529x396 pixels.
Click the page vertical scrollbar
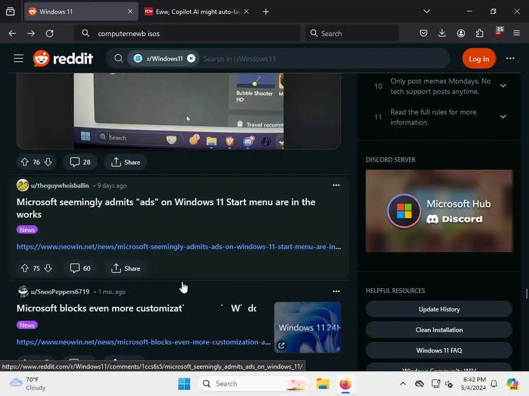526,293
